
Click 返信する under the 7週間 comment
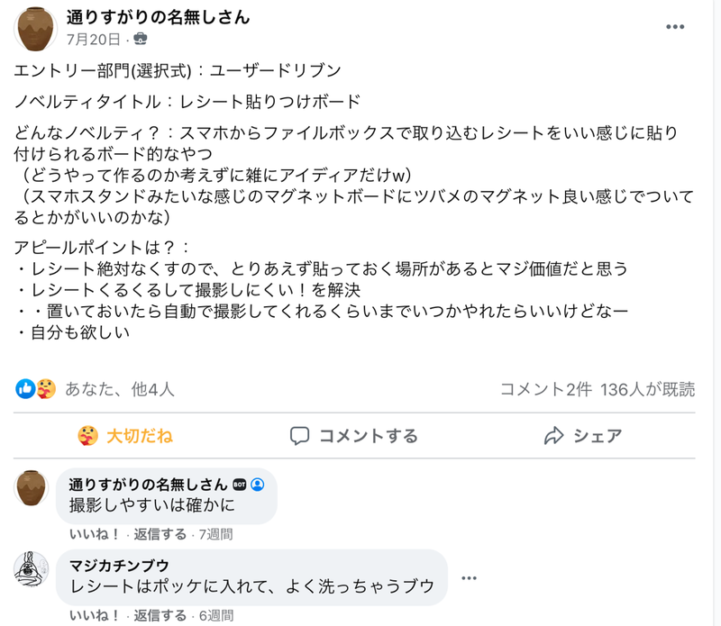[x=160, y=534]
